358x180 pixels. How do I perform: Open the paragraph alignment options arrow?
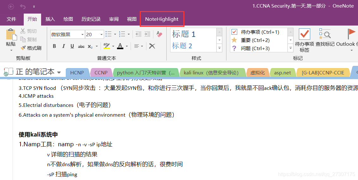coord(142,46)
